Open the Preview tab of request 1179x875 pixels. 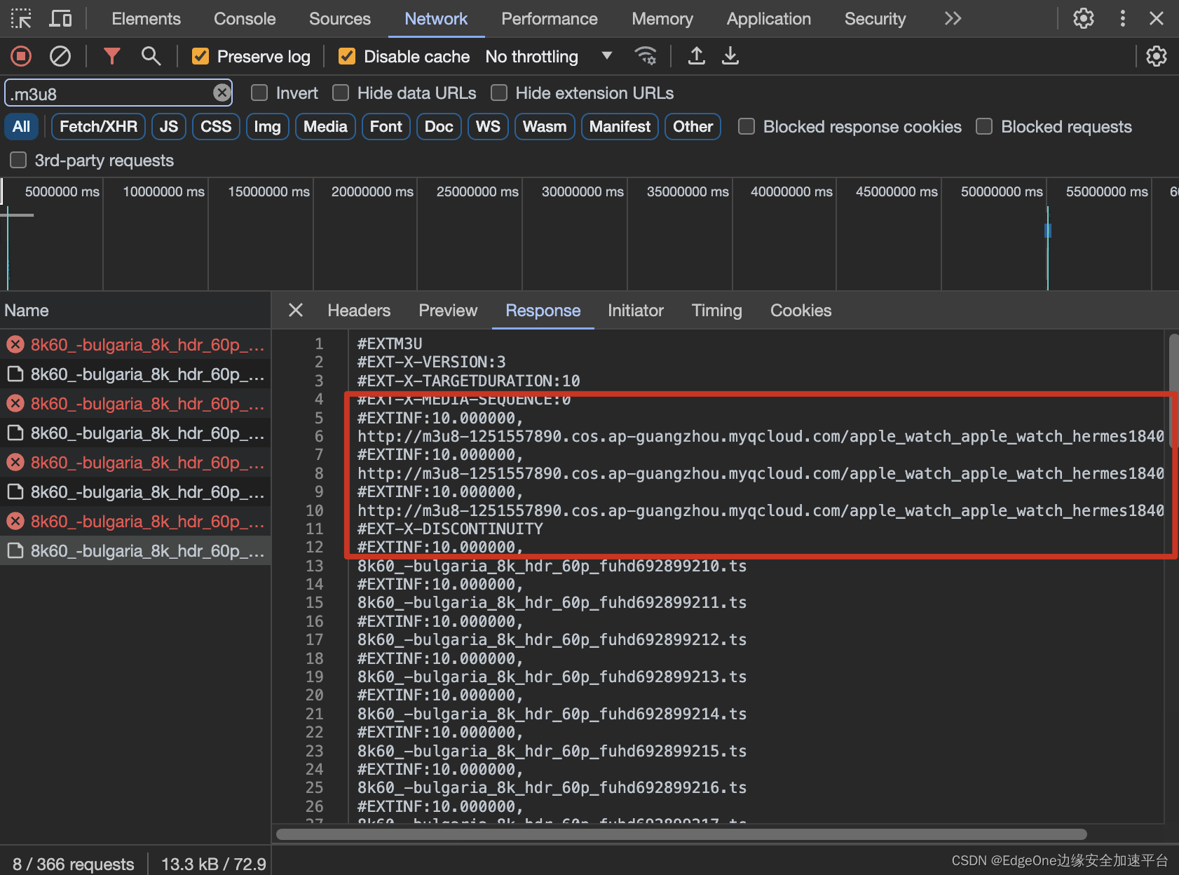coord(448,311)
